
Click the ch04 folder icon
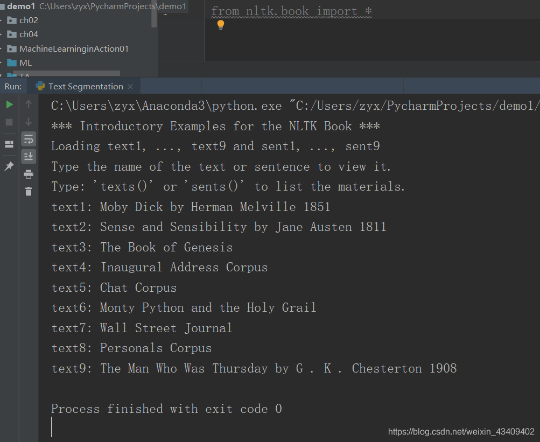point(12,34)
